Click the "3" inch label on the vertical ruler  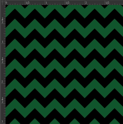coord(2,121)
